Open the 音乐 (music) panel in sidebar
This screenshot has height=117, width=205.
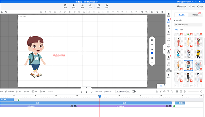click(x=169, y=39)
